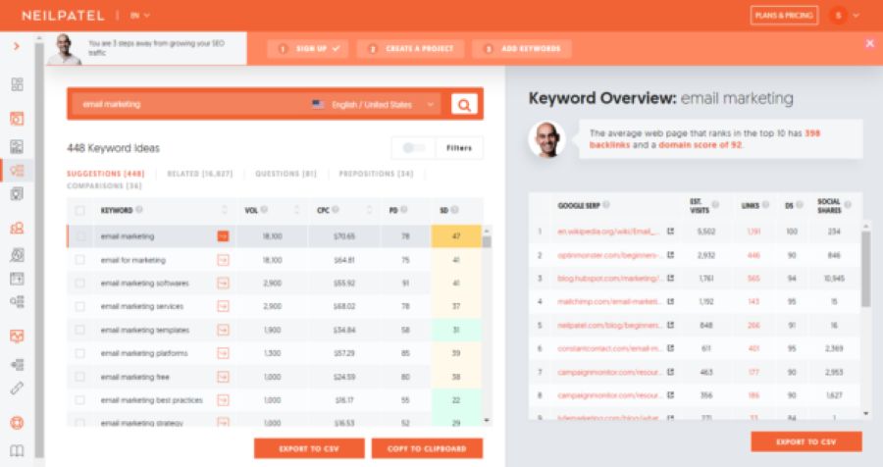Switch to the COMPARISONS tab
This screenshot has height=467, width=883.
coord(104,185)
